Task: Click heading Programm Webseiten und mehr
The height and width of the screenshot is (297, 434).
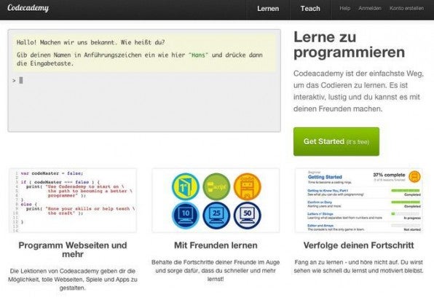Action: pos(73,250)
